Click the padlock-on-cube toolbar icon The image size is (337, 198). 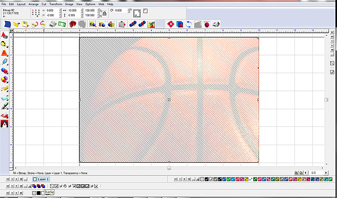pos(111,24)
